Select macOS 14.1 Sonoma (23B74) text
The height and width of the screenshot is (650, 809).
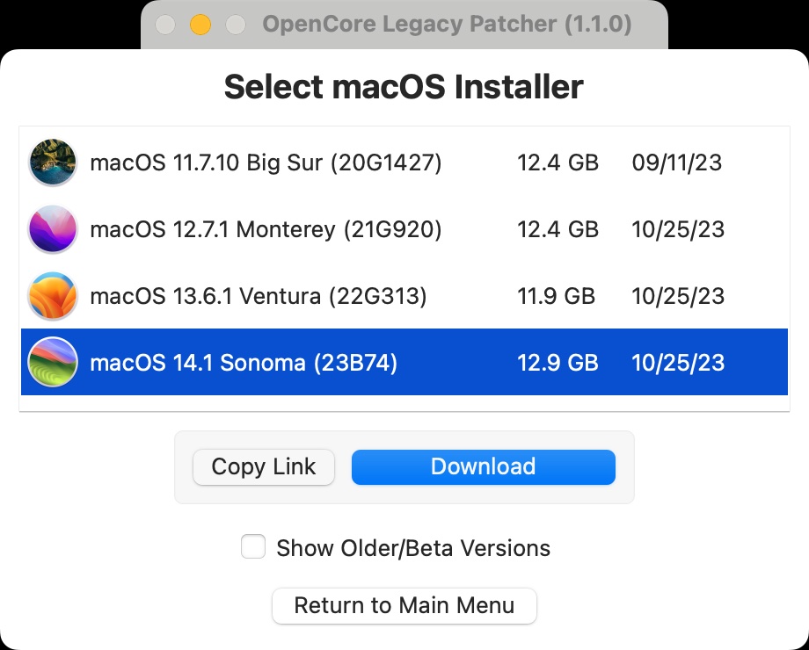[244, 363]
